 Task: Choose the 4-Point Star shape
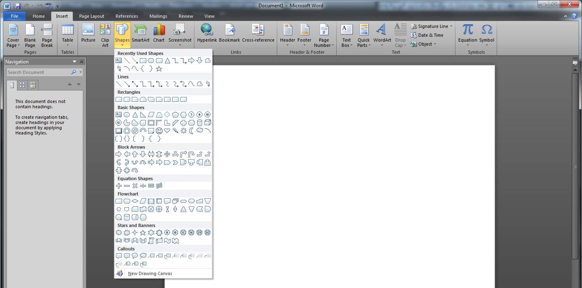pyautogui.click(x=135, y=233)
